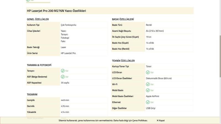Click the partially visible check icon at page top
This screenshot has height=124, width=221.
pos(28,1)
